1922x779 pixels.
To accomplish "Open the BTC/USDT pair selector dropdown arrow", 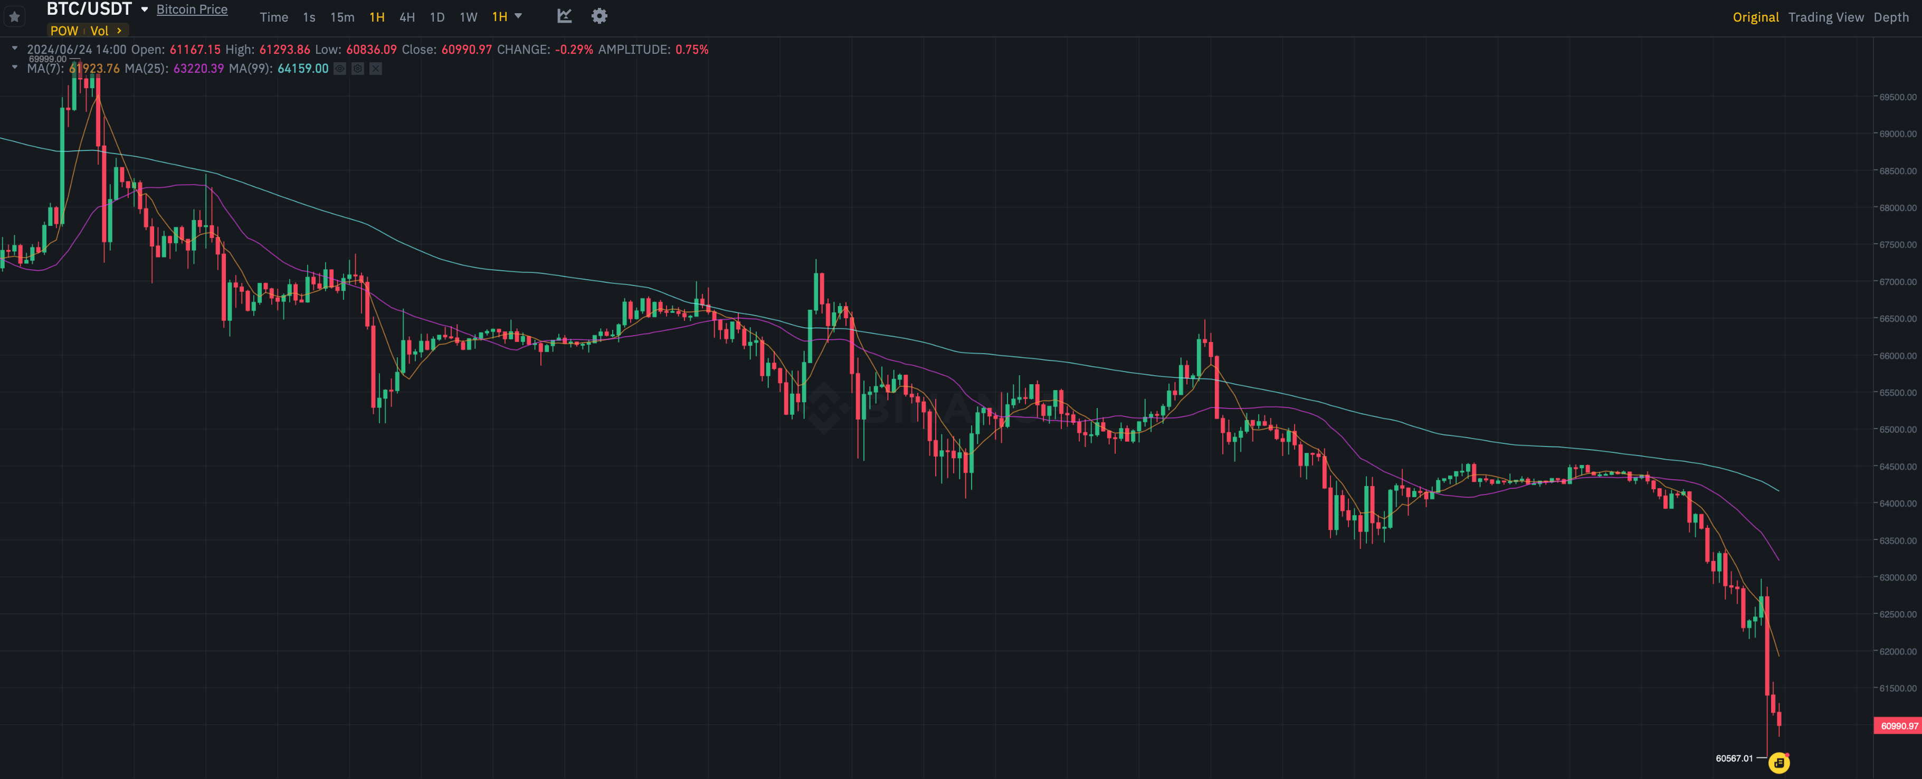I will coord(145,9).
